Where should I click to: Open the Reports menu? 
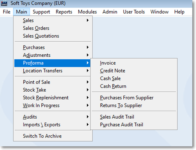[x=64, y=12]
